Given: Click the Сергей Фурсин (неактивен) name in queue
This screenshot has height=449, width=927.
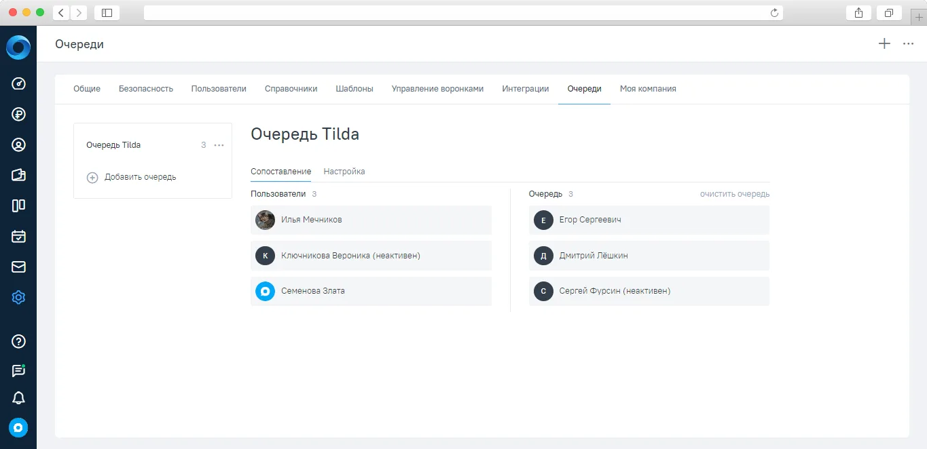Looking at the screenshot, I should 615,291.
